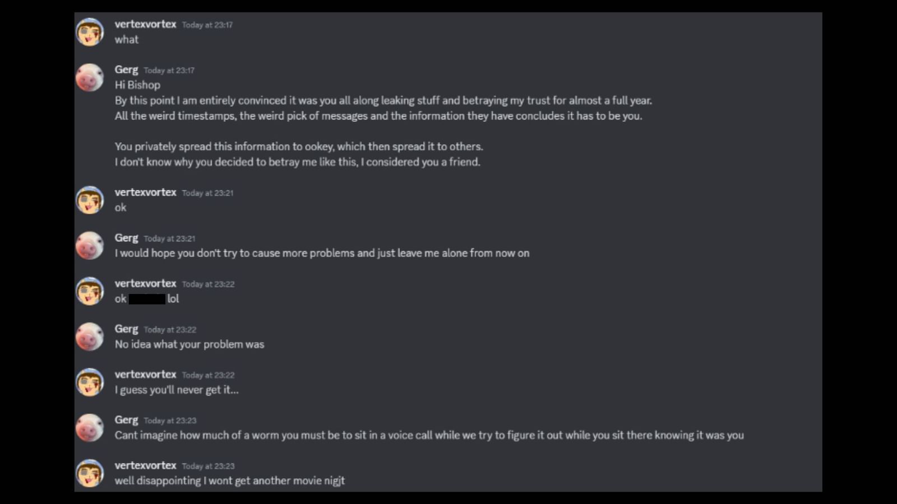Image resolution: width=897 pixels, height=504 pixels.
Task: Click vertexvortex's avatar beside "I guess you'll never get it"
Action: coord(89,382)
